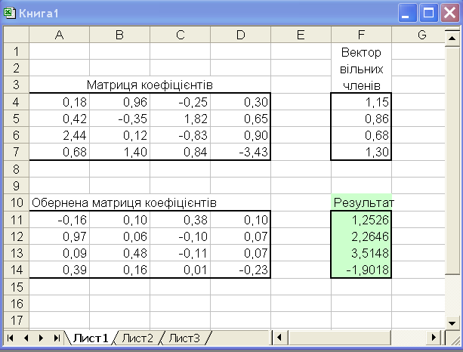
Task: Select result cell -1,9018
Action: pyautogui.click(x=362, y=270)
